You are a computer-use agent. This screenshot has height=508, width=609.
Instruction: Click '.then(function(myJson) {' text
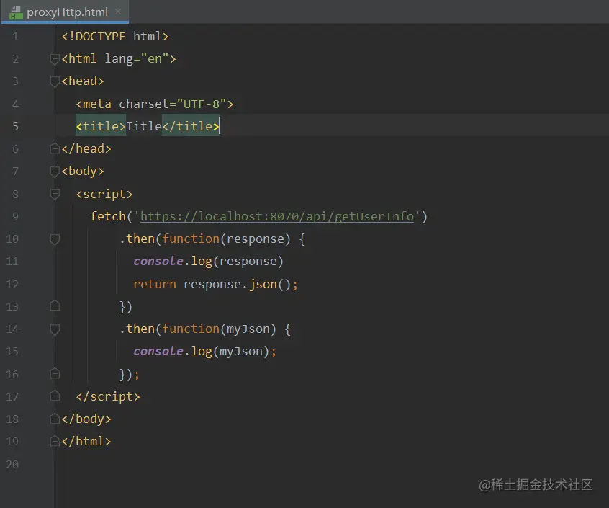pyautogui.click(x=205, y=329)
